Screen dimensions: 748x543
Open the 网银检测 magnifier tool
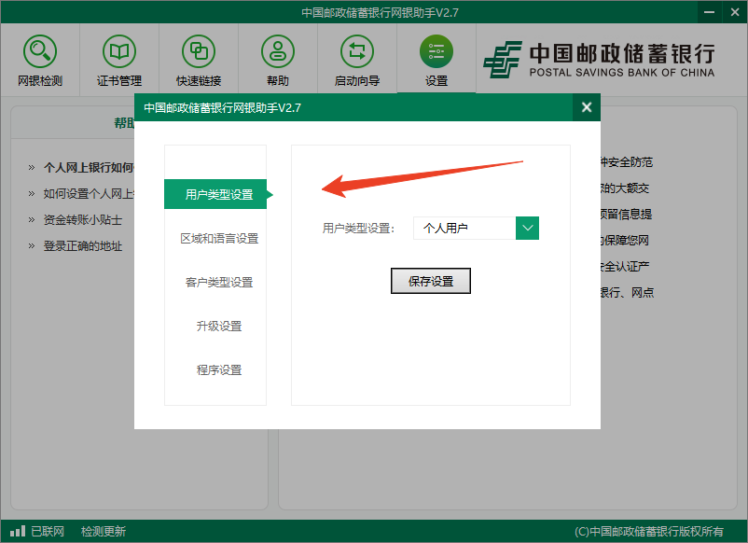(40, 51)
